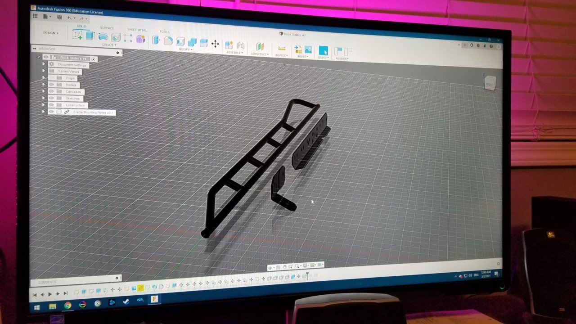The width and height of the screenshot is (576, 324).
Task: Select the Press Pull tool
Action: point(156,40)
